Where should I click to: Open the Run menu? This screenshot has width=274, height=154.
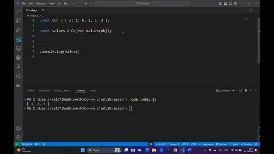coord(66,3)
